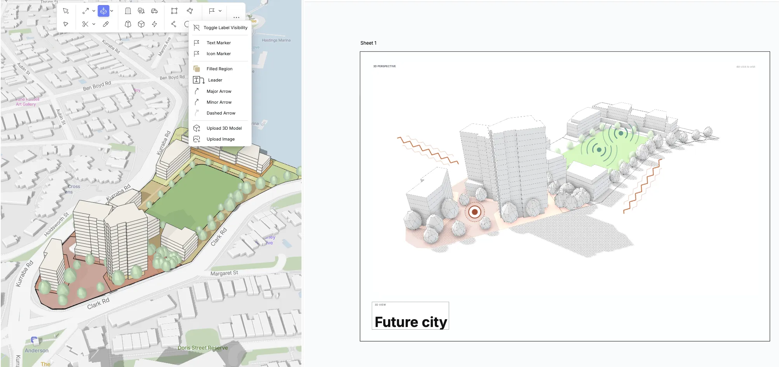Click the Doris Street Reserve map label

(x=203, y=348)
